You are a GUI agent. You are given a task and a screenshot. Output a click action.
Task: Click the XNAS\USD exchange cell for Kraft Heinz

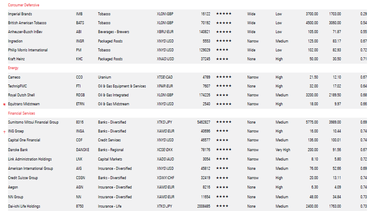(x=165, y=59)
